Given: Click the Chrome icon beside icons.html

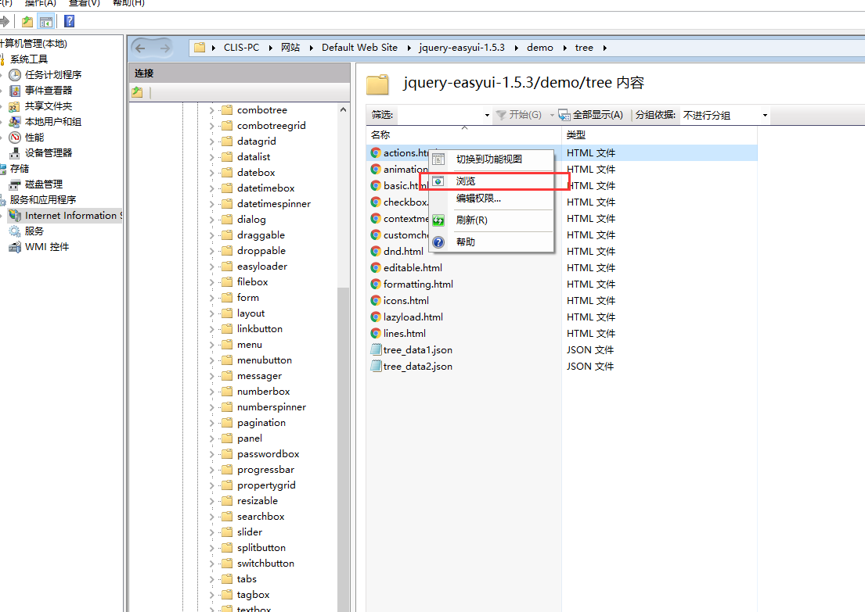Looking at the screenshot, I should (x=376, y=301).
